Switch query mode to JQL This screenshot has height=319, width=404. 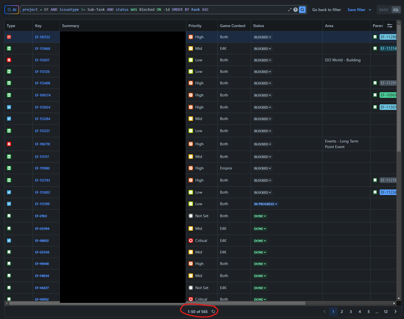(x=396, y=10)
